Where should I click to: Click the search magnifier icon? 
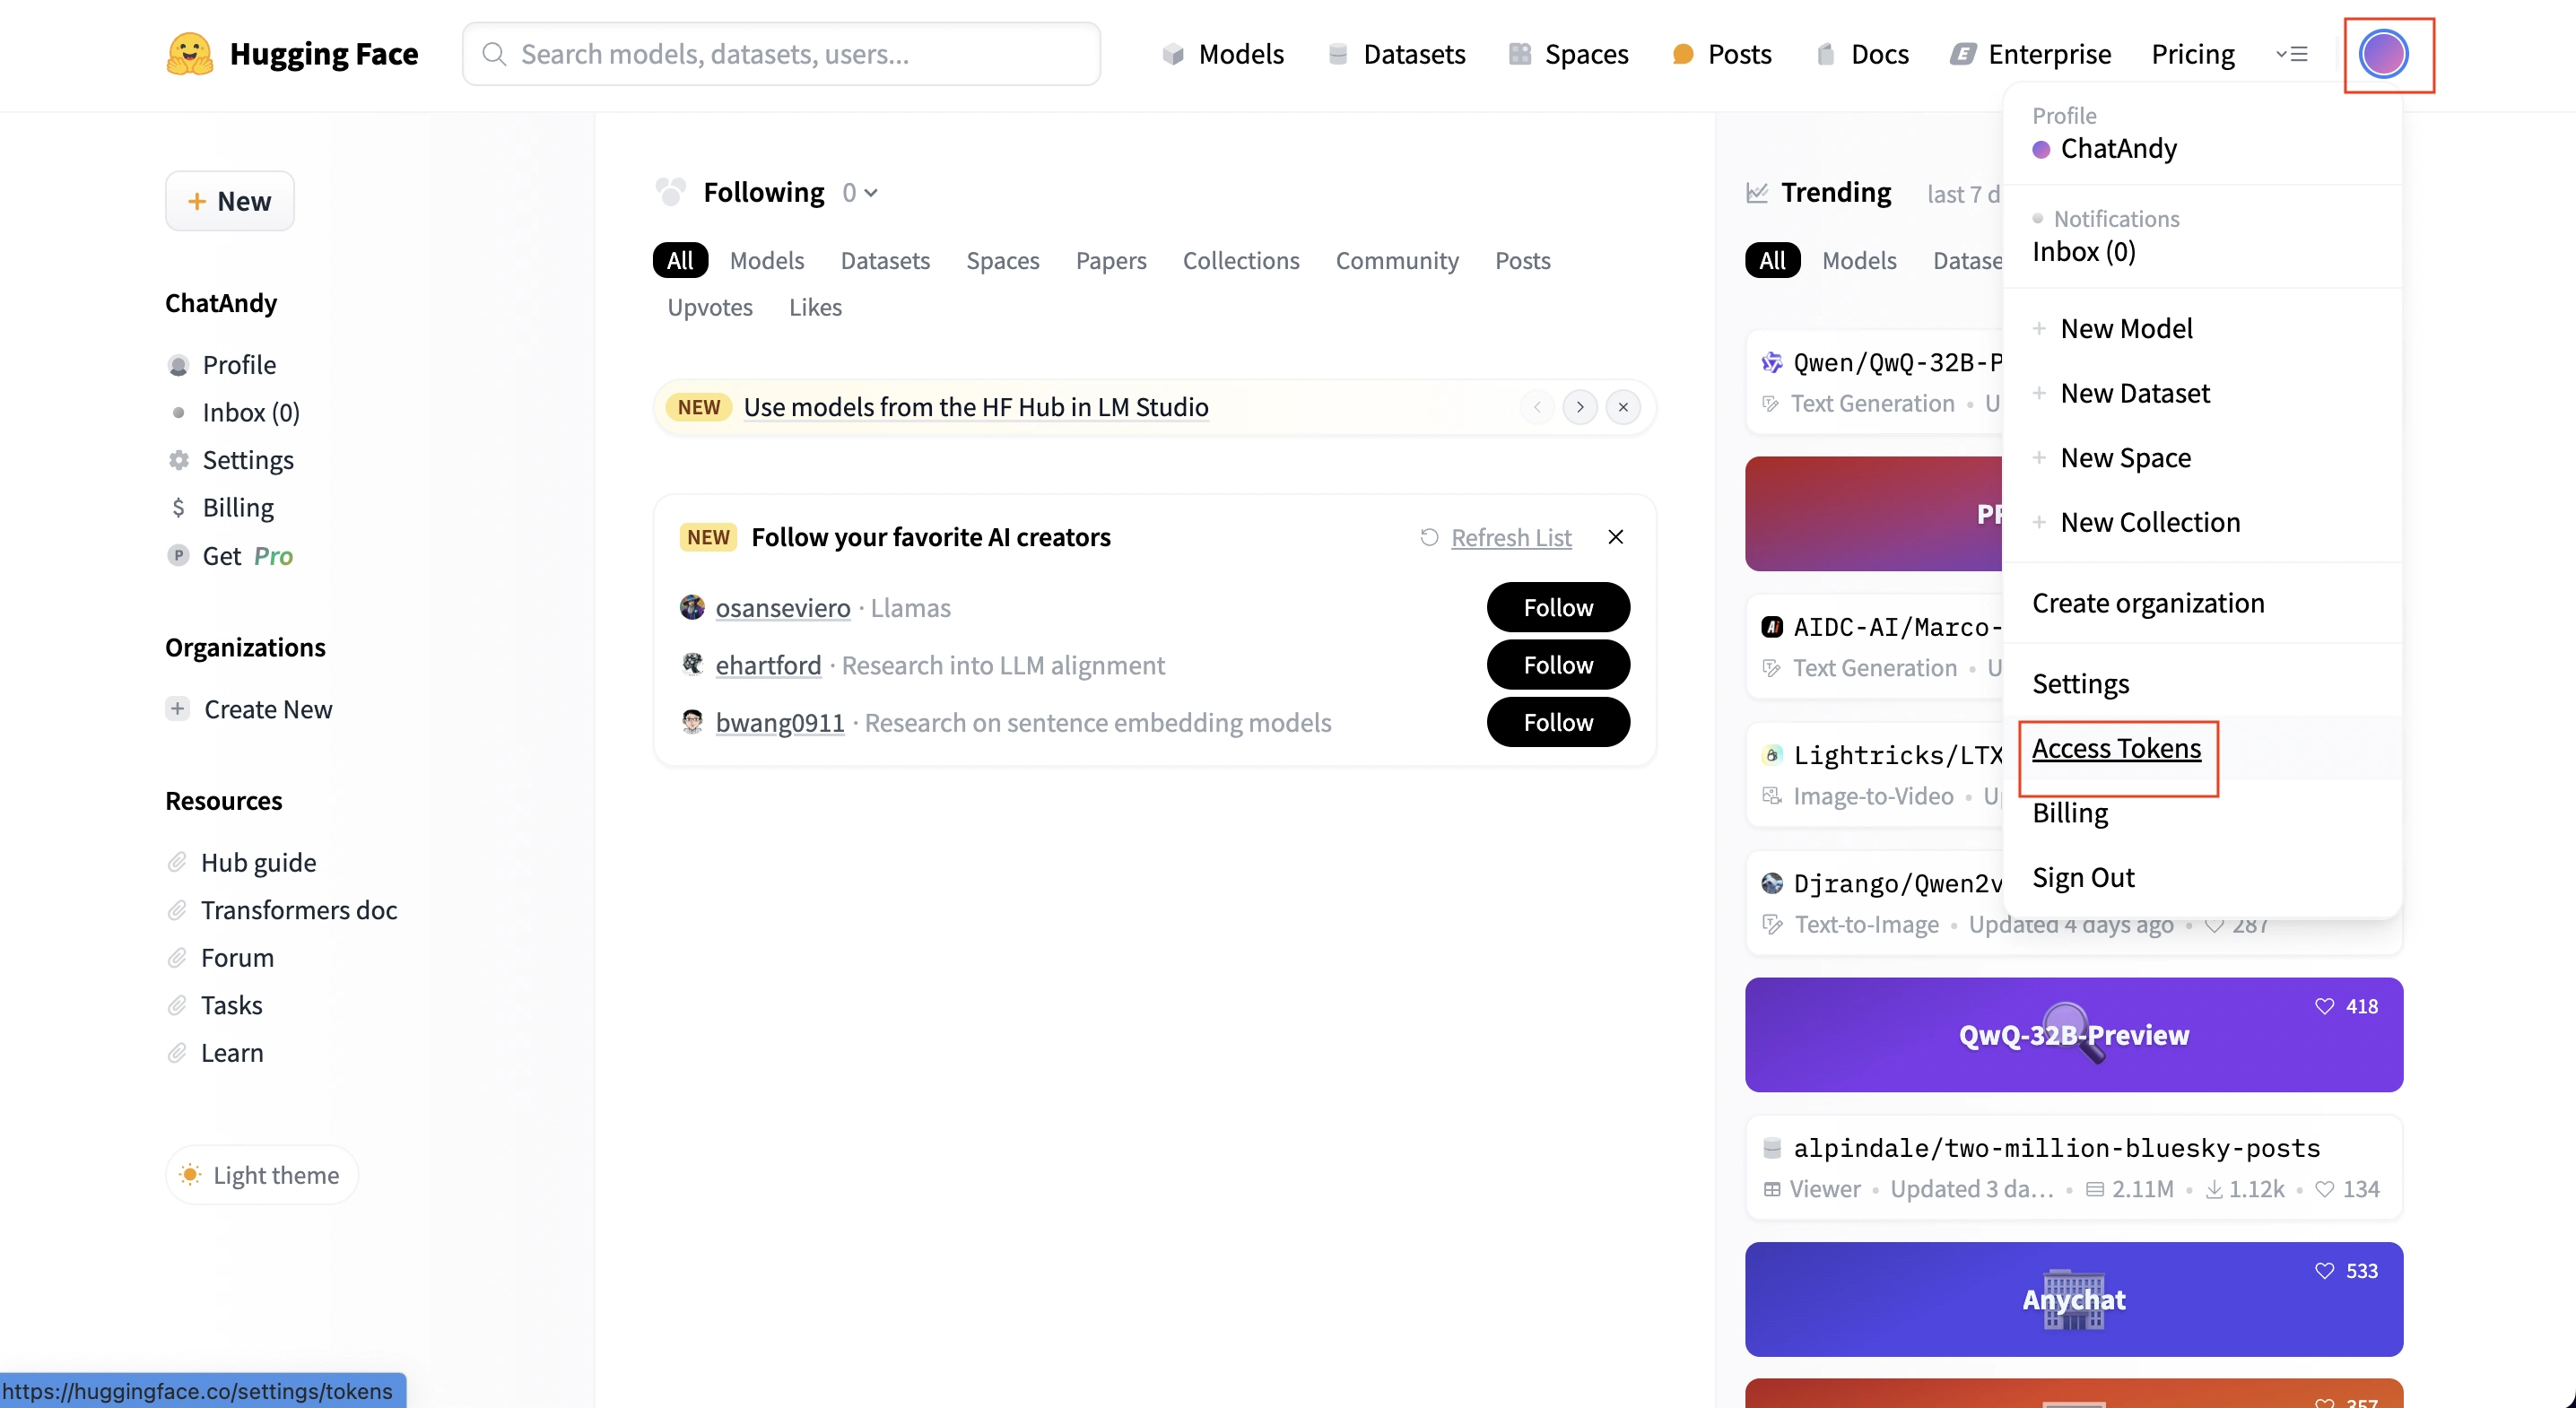point(494,54)
